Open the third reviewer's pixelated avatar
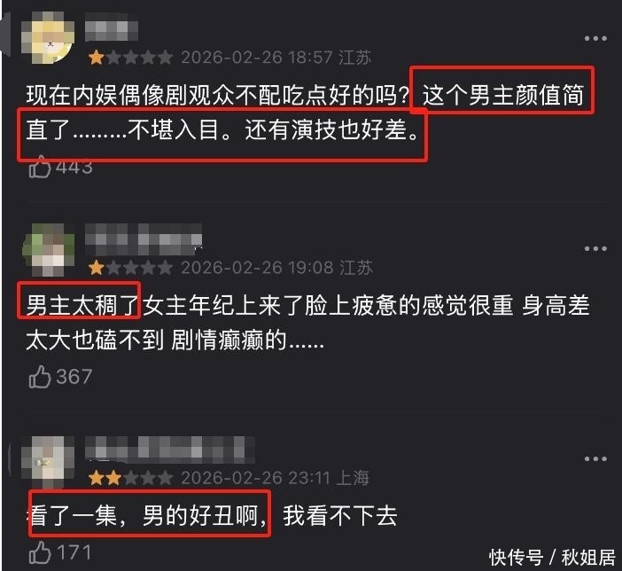Screen dimensions: 622x571 click(x=48, y=461)
